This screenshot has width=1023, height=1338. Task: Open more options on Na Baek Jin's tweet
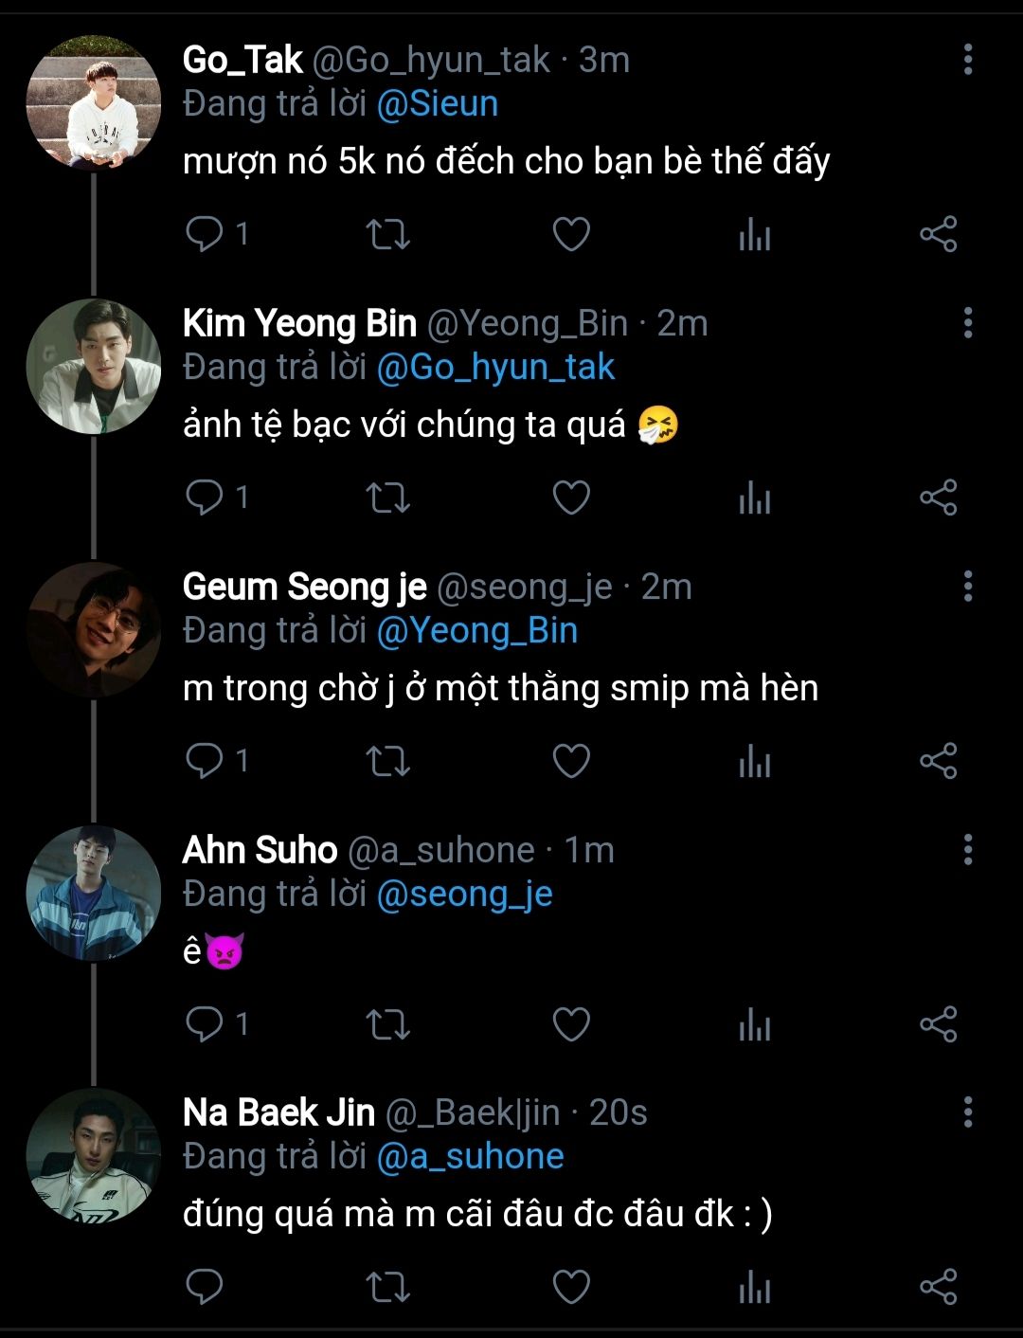[967, 1112]
